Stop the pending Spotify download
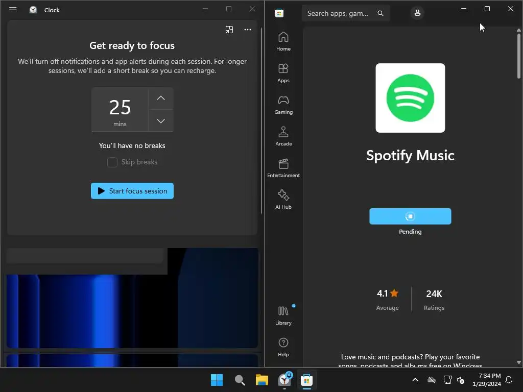Viewport: 523px width, 392px height. [x=410, y=216]
